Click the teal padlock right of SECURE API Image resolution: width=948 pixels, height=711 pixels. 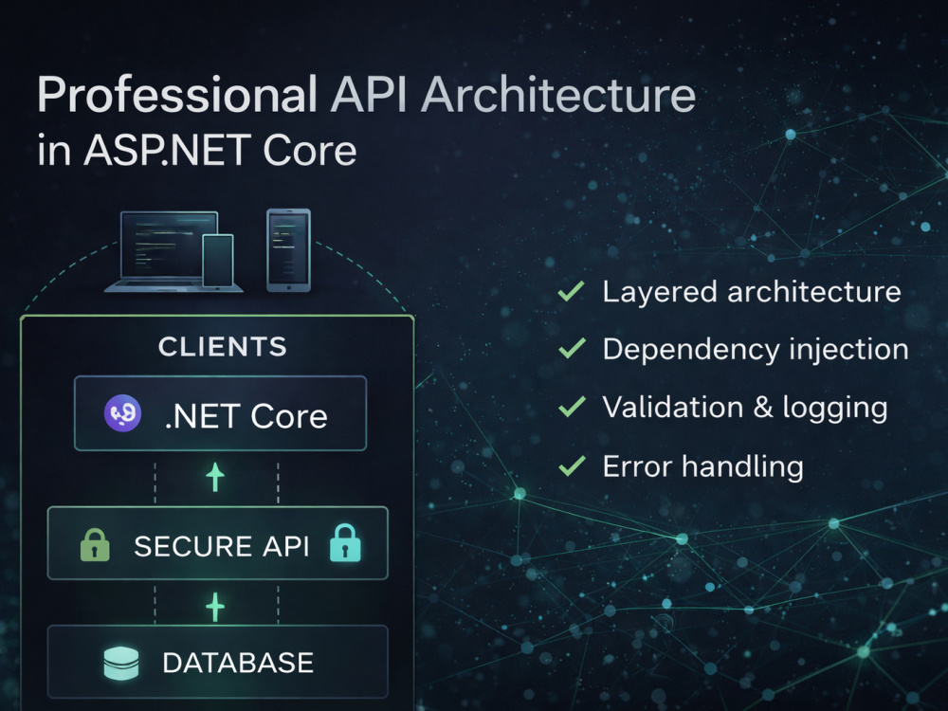345,543
